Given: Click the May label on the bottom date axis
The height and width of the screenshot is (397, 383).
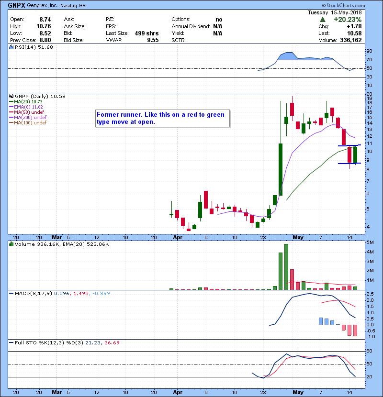Looking at the screenshot, I should 298,392.
